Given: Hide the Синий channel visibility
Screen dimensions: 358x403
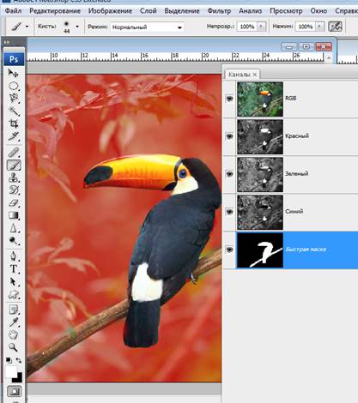Looking at the screenshot, I should pyautogui.click(x=229, y=212).
